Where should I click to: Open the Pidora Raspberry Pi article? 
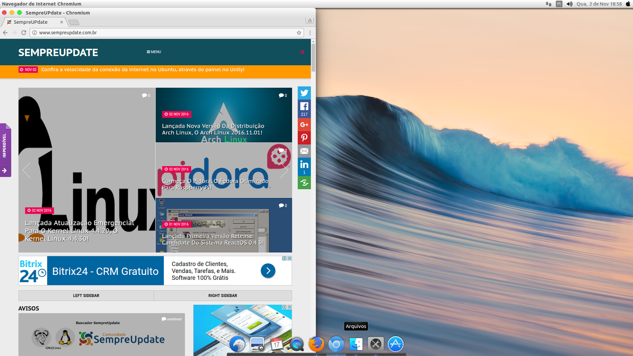(x=215, y=184)
